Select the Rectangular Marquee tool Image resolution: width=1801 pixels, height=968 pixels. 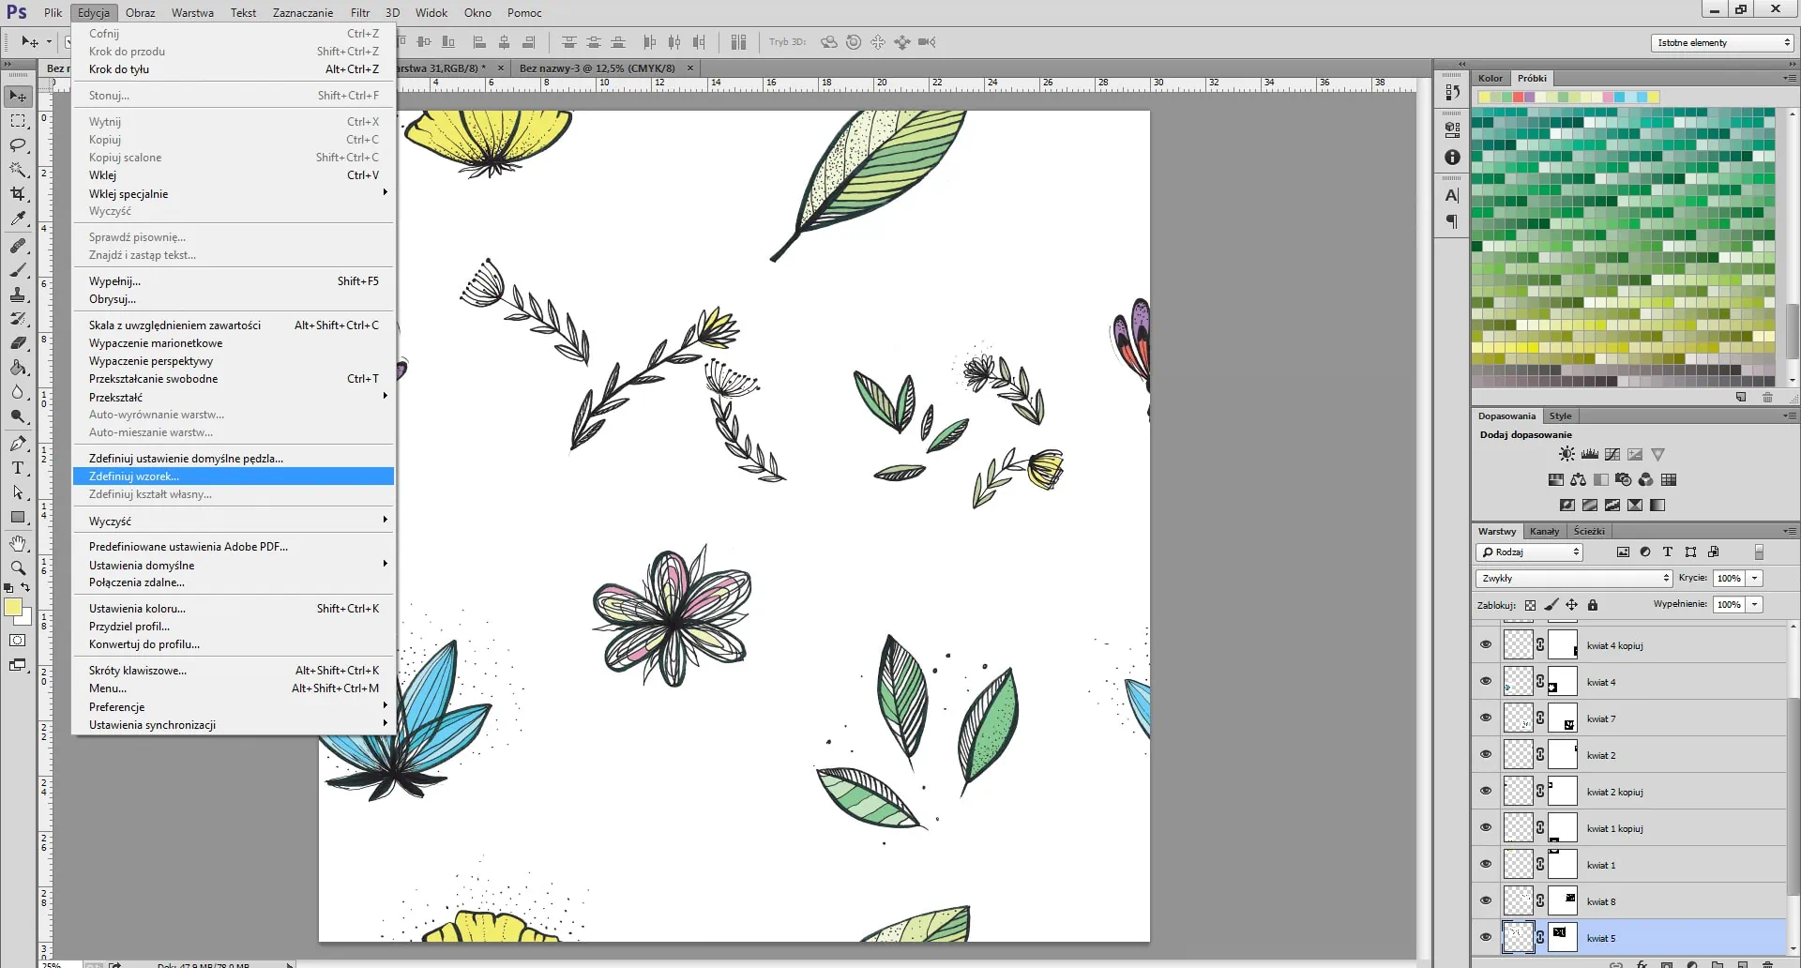pyautogui.click(x=18, y=121)
